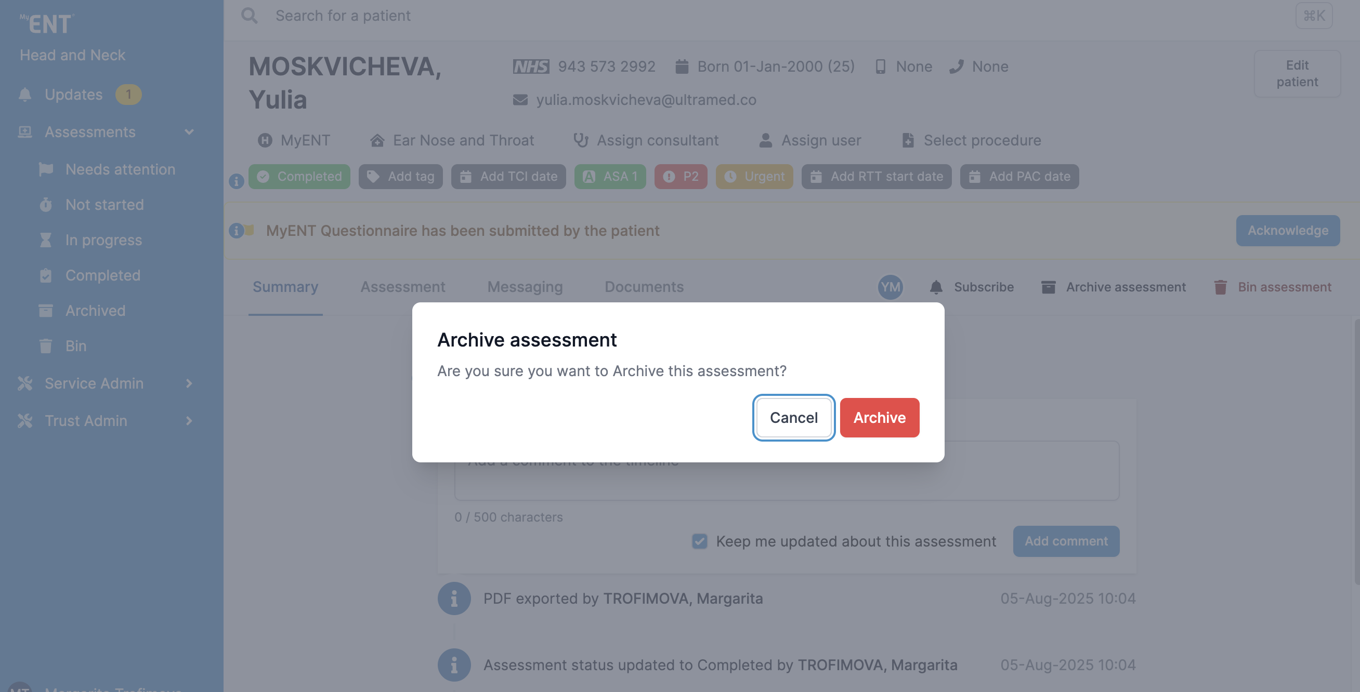
Task: Click the Updates bell icon
Action: [x=25, y=95]
